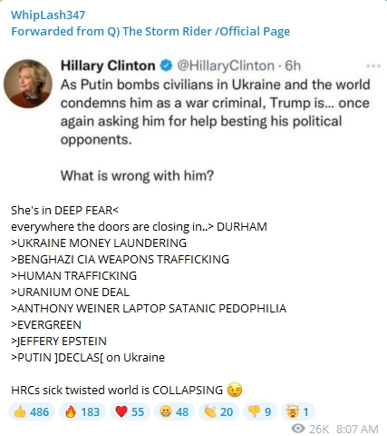Screen dimensions: 387x436
Task: Click the @HillaryClinton handle
Action: tap(226, 65)
